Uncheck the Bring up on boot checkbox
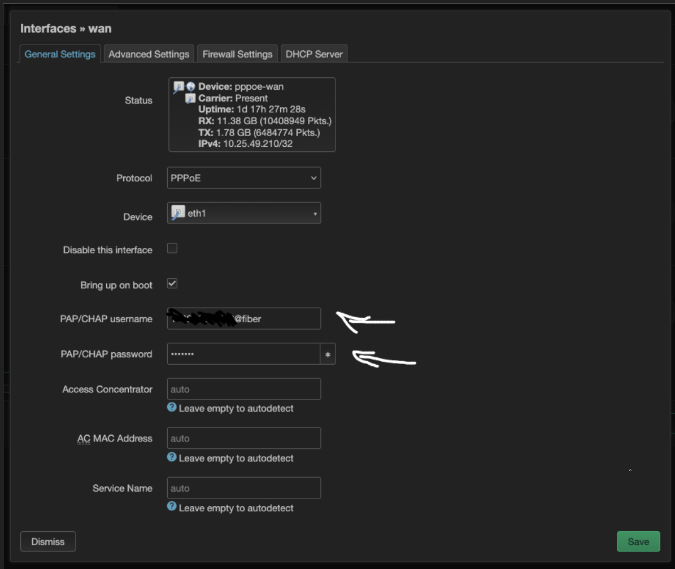The height and width of the screenshot is (569, 675). click(172, 284)
